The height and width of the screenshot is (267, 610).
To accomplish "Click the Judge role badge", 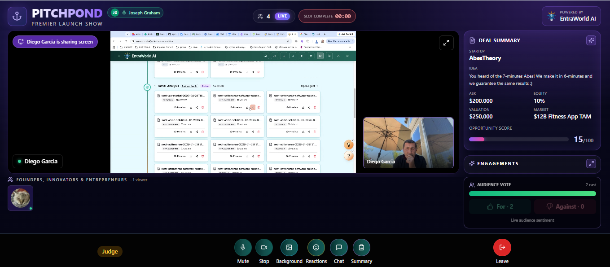I will click(x=110, y=252).
